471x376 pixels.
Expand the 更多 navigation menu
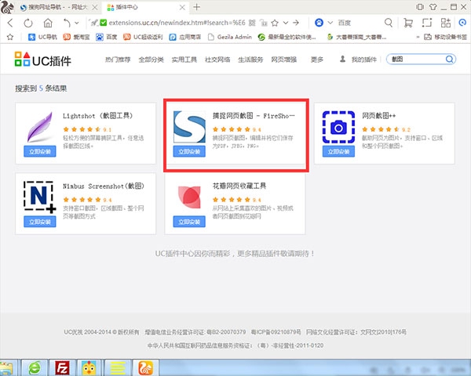click(317, 60)
